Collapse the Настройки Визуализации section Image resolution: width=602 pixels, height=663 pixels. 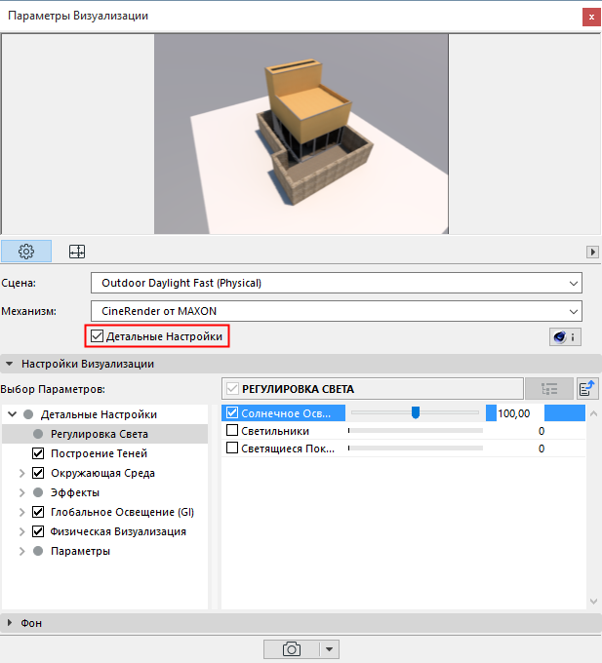[x=10, y=364]
